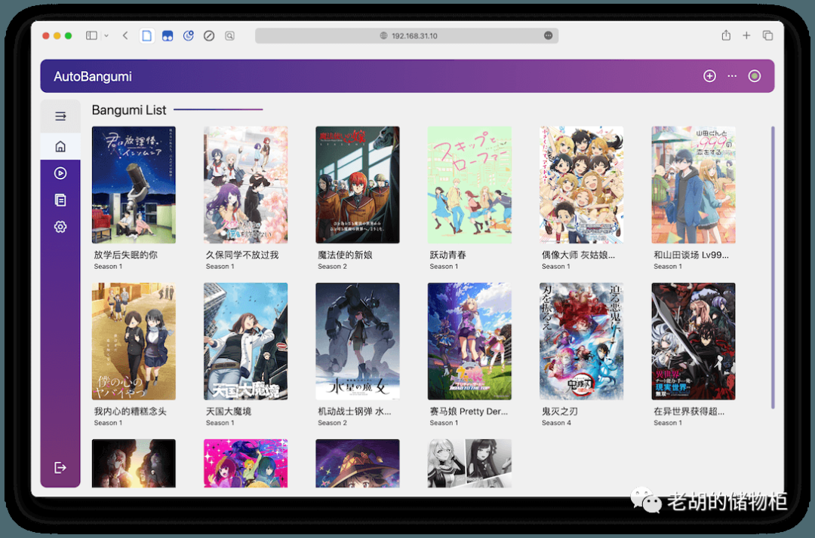Toggle Safari's sidebar panel
Image resolution: width=815 pixels, height=538 pixels.
coord(91,35)
